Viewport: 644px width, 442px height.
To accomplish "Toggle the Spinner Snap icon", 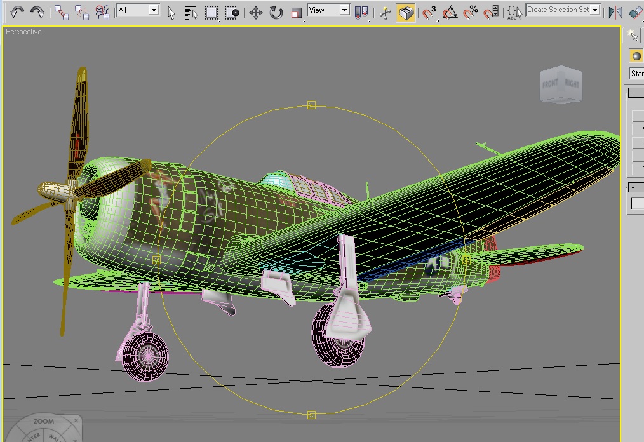I will [x=491, y=13].
